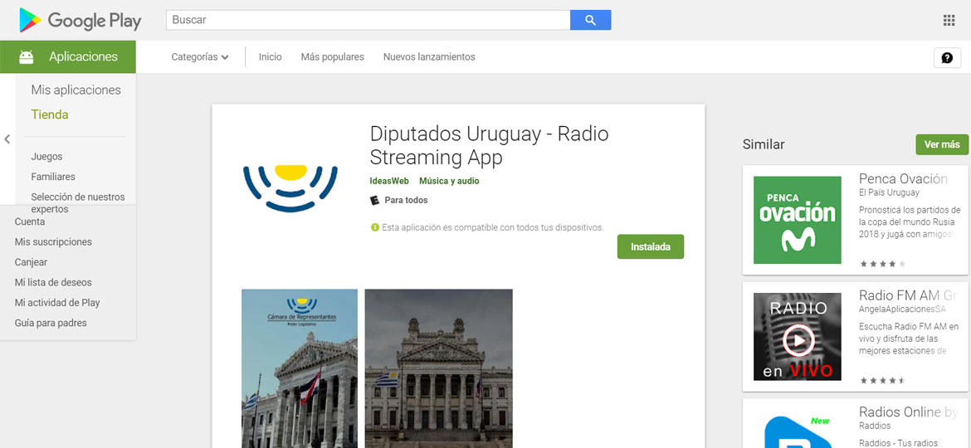
Task: Click the compatibility info icon
Action: pyautogui.click(x=374, y=227)
